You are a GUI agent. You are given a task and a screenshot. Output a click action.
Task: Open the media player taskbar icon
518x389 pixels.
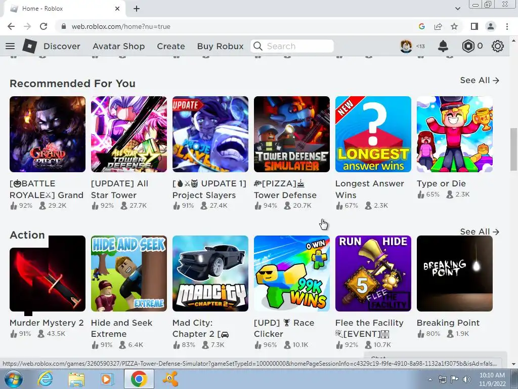coord(107,379)
